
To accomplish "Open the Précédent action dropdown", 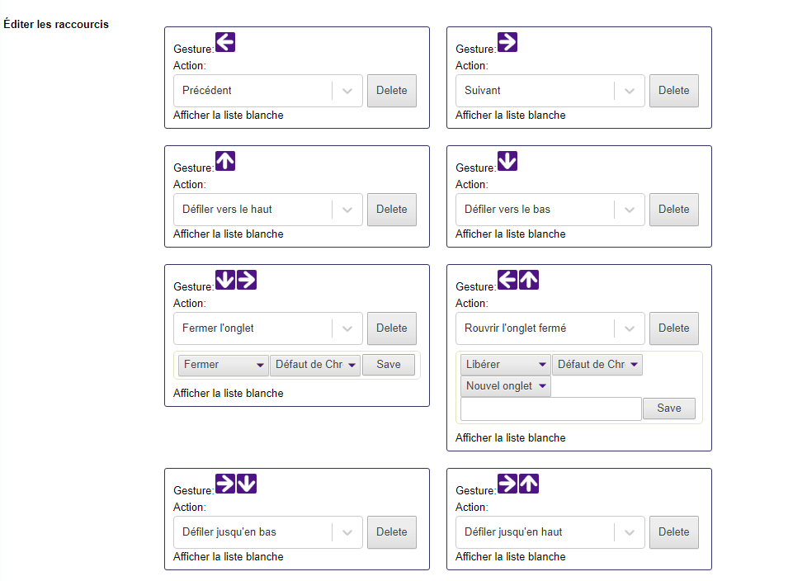I will coord(268,91).
